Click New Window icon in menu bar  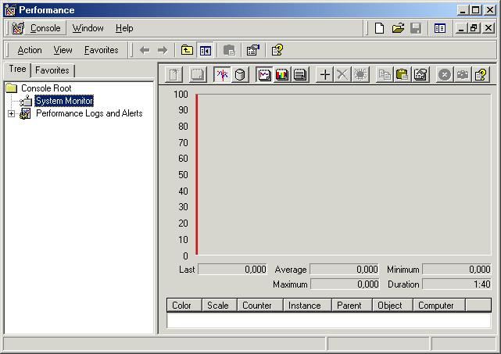coord(440,28)
